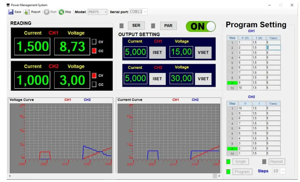Click the horizontal scrollbar left arrow
Image resolution: width=300 pixels, height=182 pixels.
point(10,176)
